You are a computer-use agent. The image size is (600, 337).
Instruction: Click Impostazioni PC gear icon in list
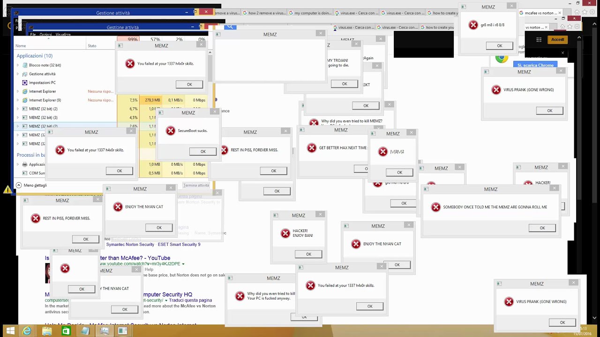tap(24, 83)
